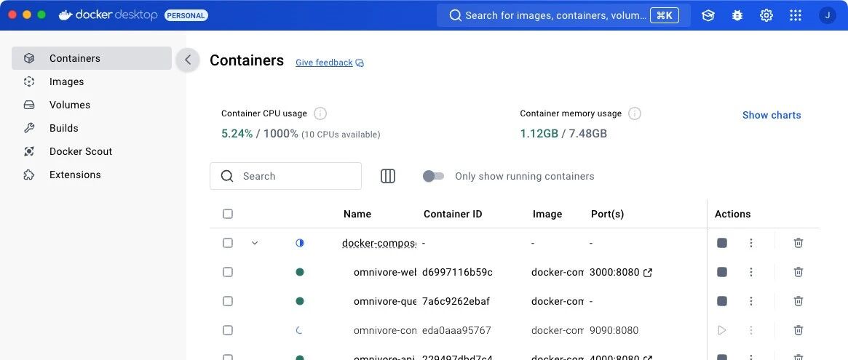Viewport: 848px width, 360px height.
Task: Collapse the left sidebar with arrow button
Action: [188, 60]
